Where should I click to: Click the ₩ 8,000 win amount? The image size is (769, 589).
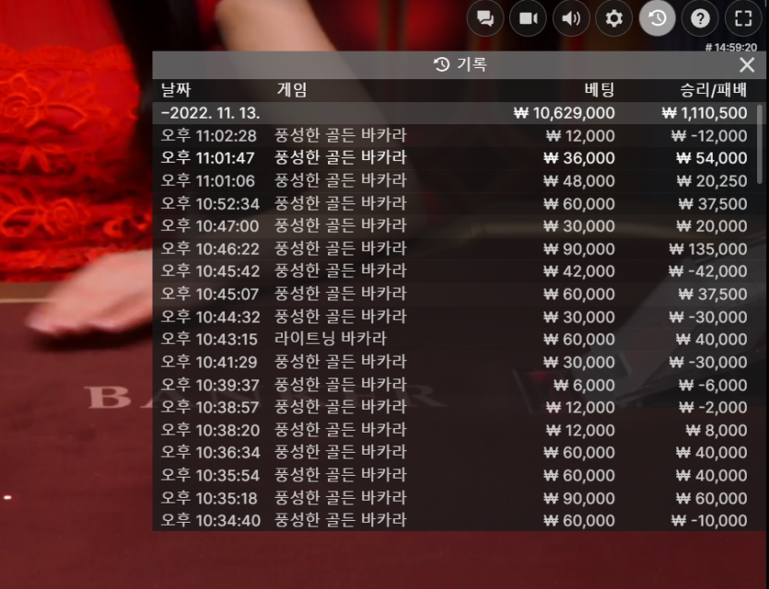pos(717,430)
